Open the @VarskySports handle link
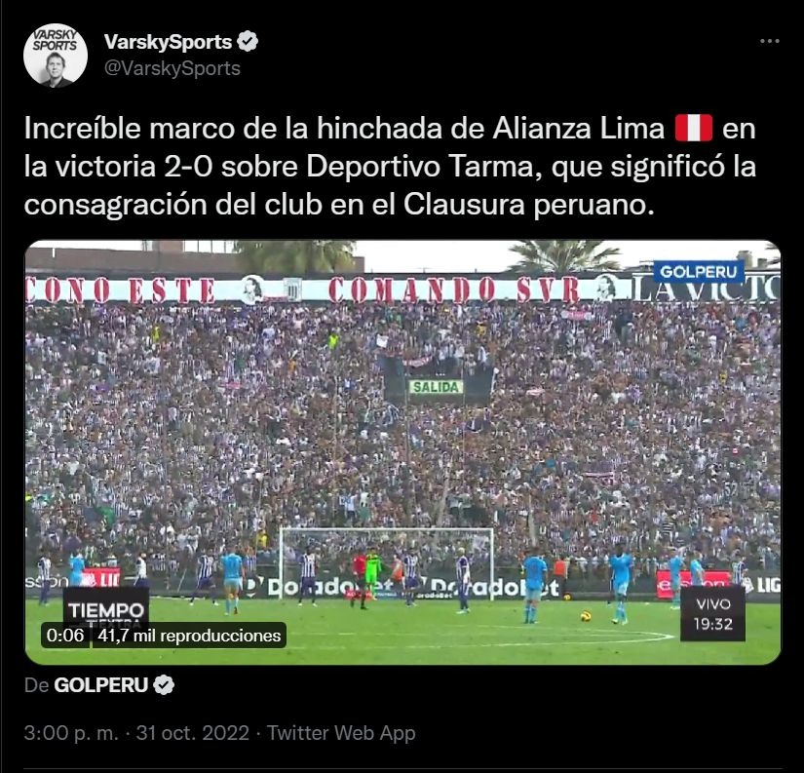The height and width of the screenshot is (773, 804). 172,68
